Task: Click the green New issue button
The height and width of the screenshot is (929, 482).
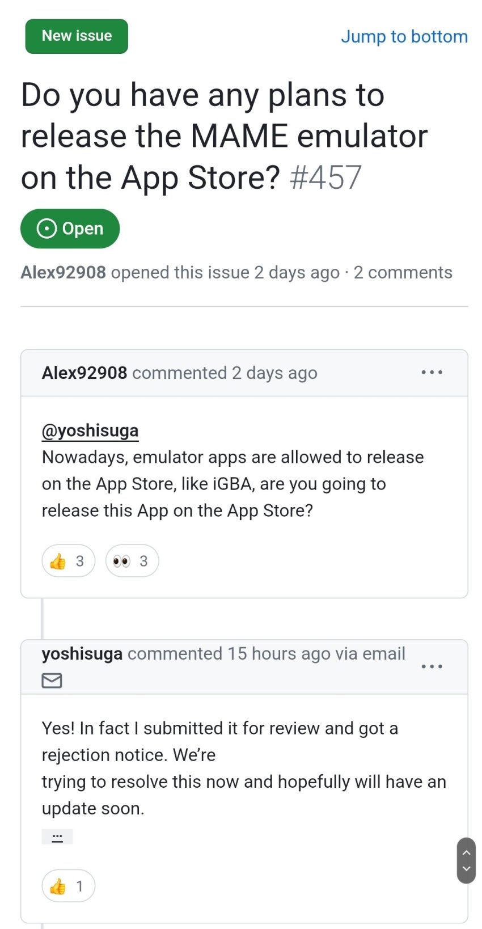Action: tap(77, 36)
